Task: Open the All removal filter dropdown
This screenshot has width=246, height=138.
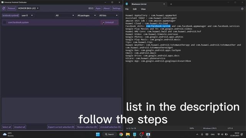Action: [x=65, y=15]
